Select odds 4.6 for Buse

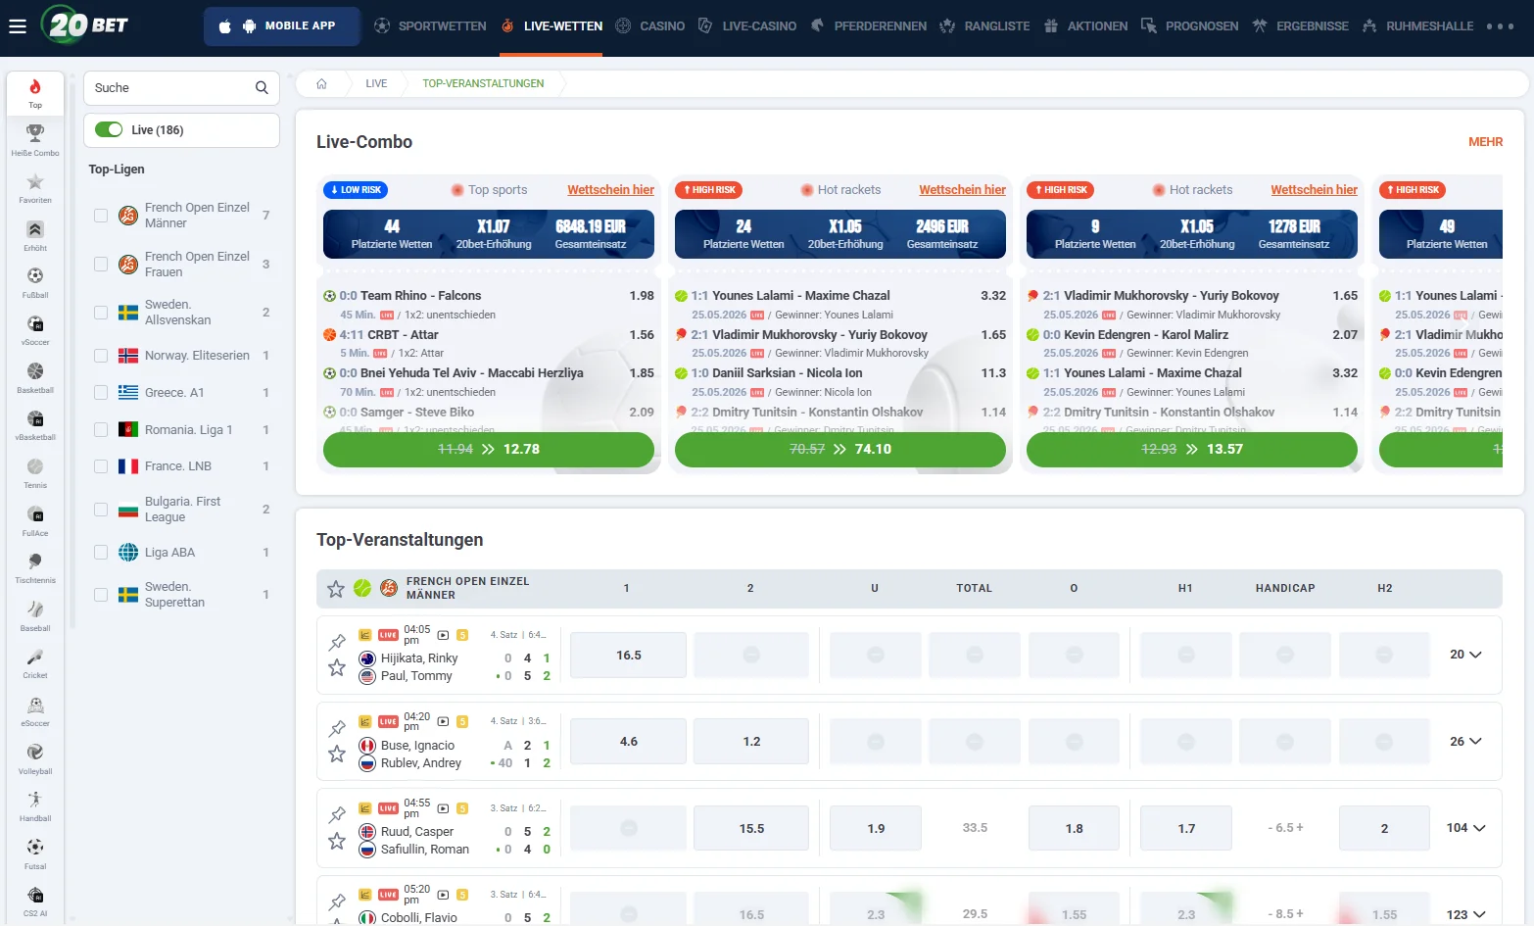point(629,742)
